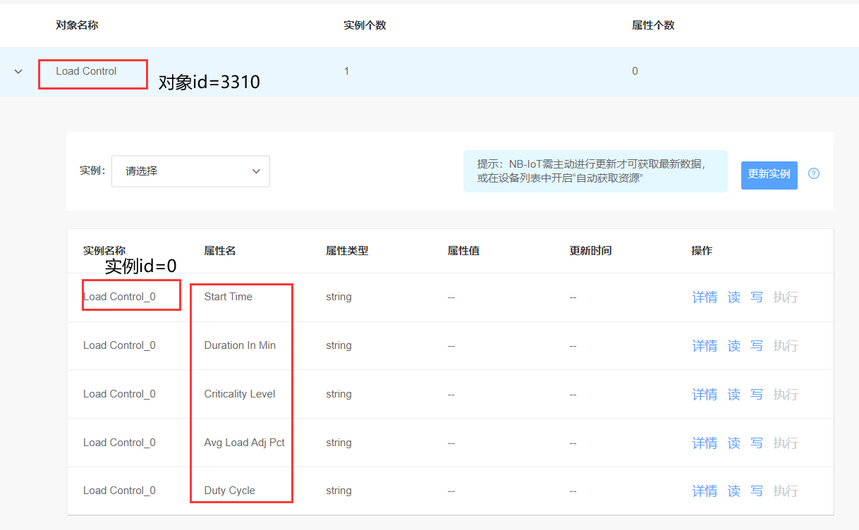Screen dimensions: 859x530
Task: Click 写 for Start Time
Action: [757, 297]
